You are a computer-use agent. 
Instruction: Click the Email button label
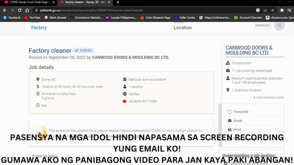coord(238,121)
